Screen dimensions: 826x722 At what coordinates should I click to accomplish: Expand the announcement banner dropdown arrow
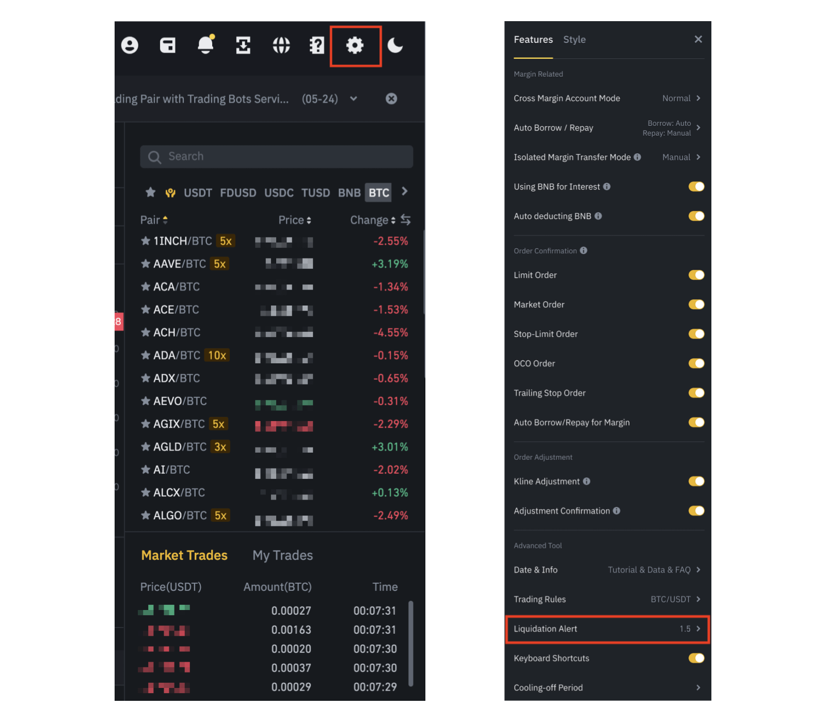354,99
